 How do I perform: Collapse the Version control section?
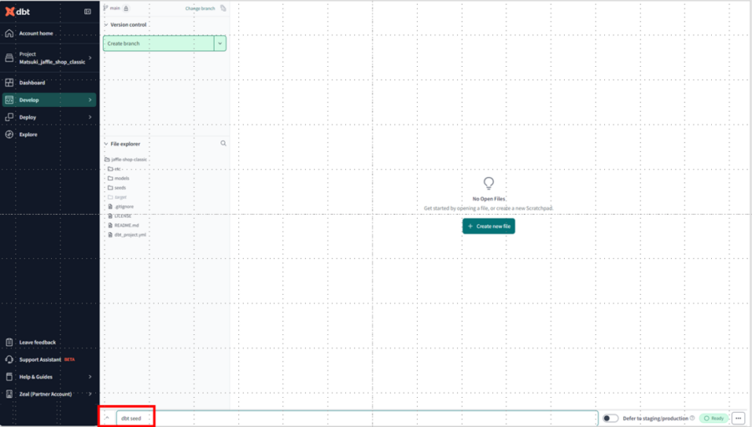pos(106,24)
